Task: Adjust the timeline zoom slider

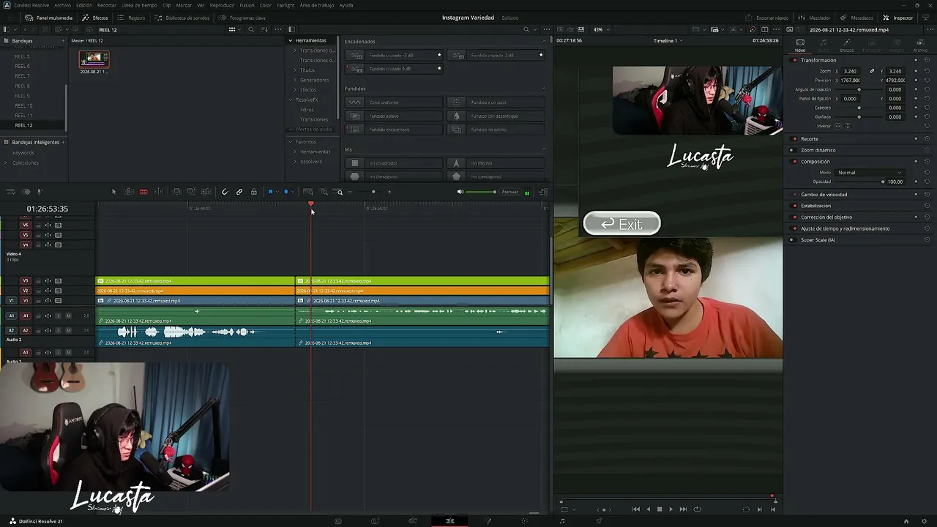Action: [x=373, y=192]
